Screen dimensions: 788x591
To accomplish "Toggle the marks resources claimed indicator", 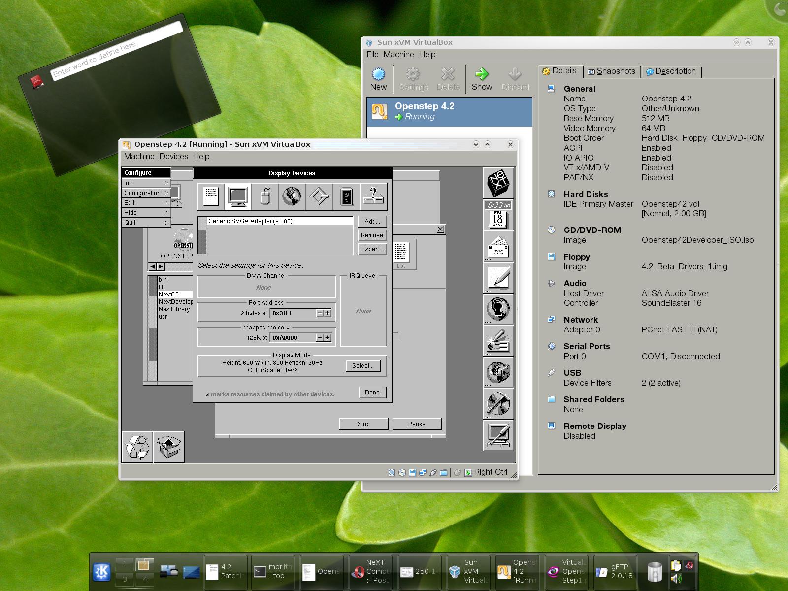I will (x=209, y=394).
